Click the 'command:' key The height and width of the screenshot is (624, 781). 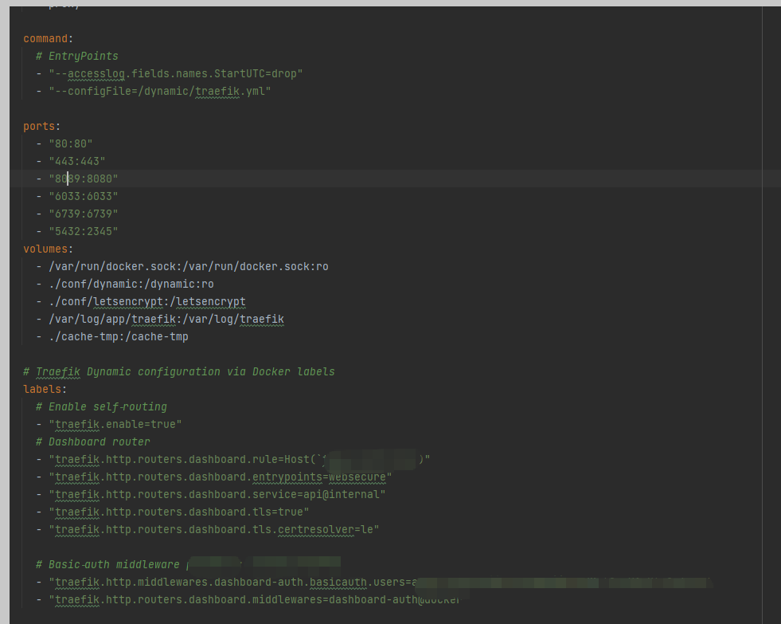click(x=48, y=38)
